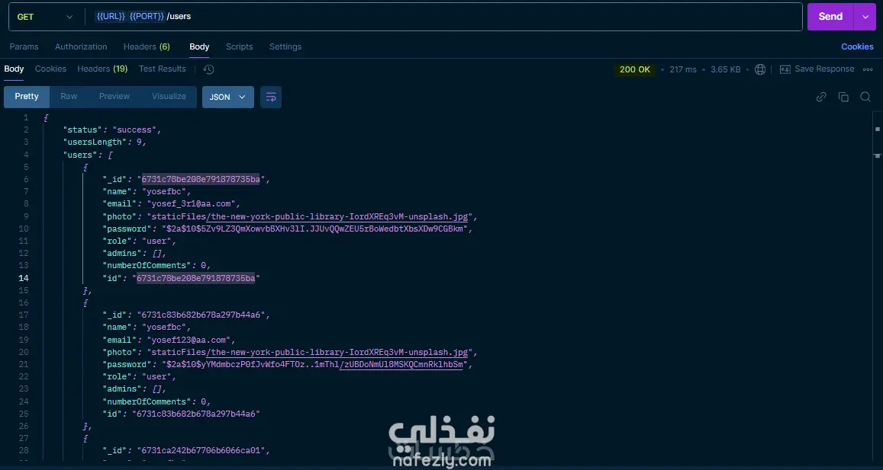Switch to Preview view mode
This screenshot has width=883, height=470.
pos(114,96)
